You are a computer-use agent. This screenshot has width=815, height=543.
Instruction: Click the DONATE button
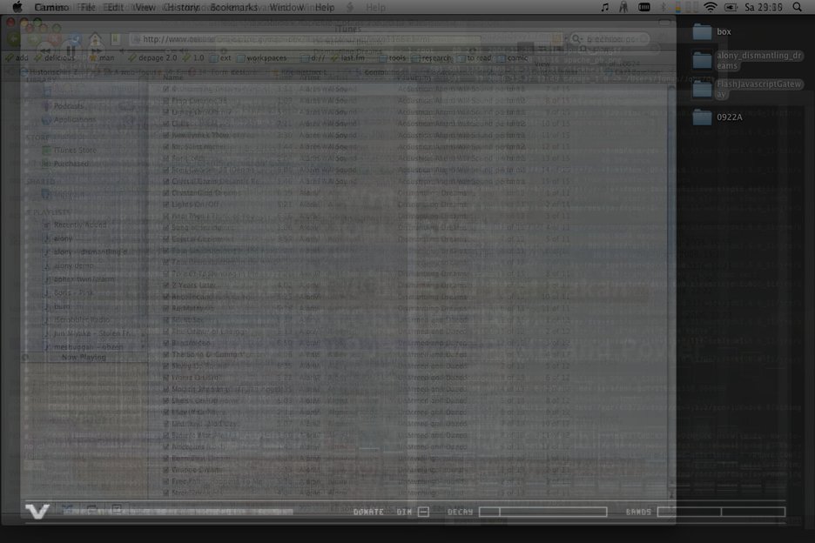coord(368,512)
